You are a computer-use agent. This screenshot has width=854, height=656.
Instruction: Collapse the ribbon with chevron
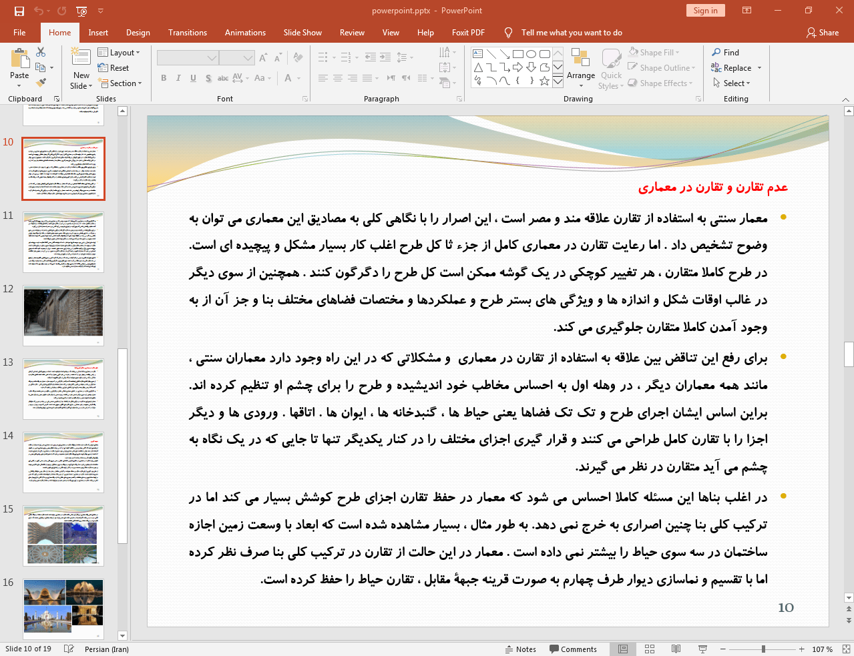(845, 99)
